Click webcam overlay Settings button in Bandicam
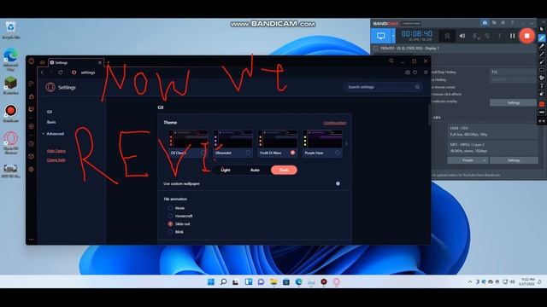Viewport: 547px width, 307px height. 513,102
